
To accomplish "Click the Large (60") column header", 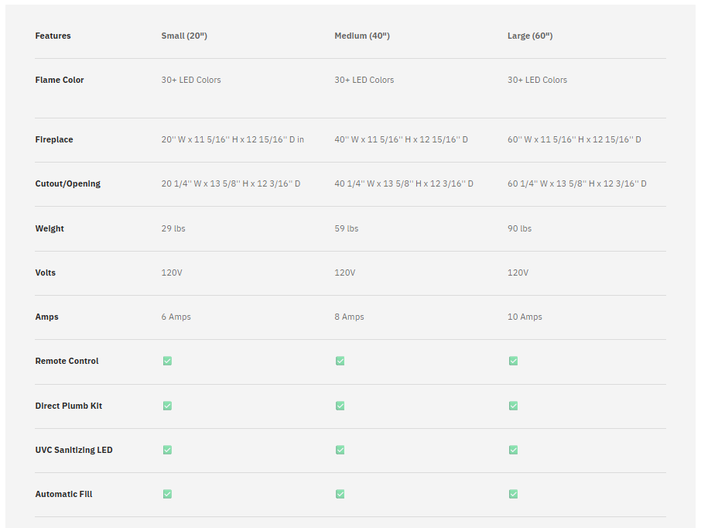I will (530, 36).
